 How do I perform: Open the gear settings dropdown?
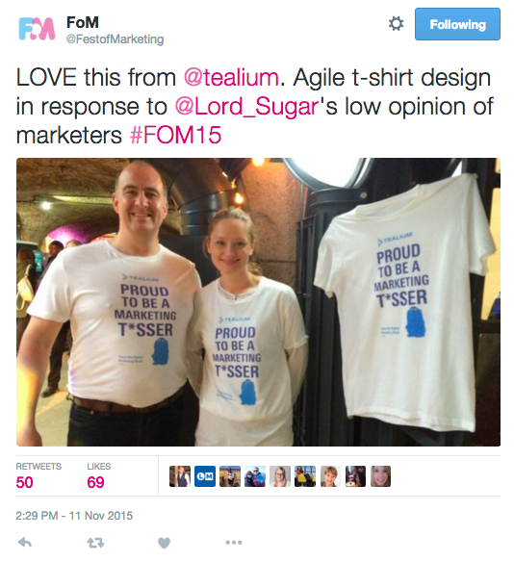coord(396,24)
